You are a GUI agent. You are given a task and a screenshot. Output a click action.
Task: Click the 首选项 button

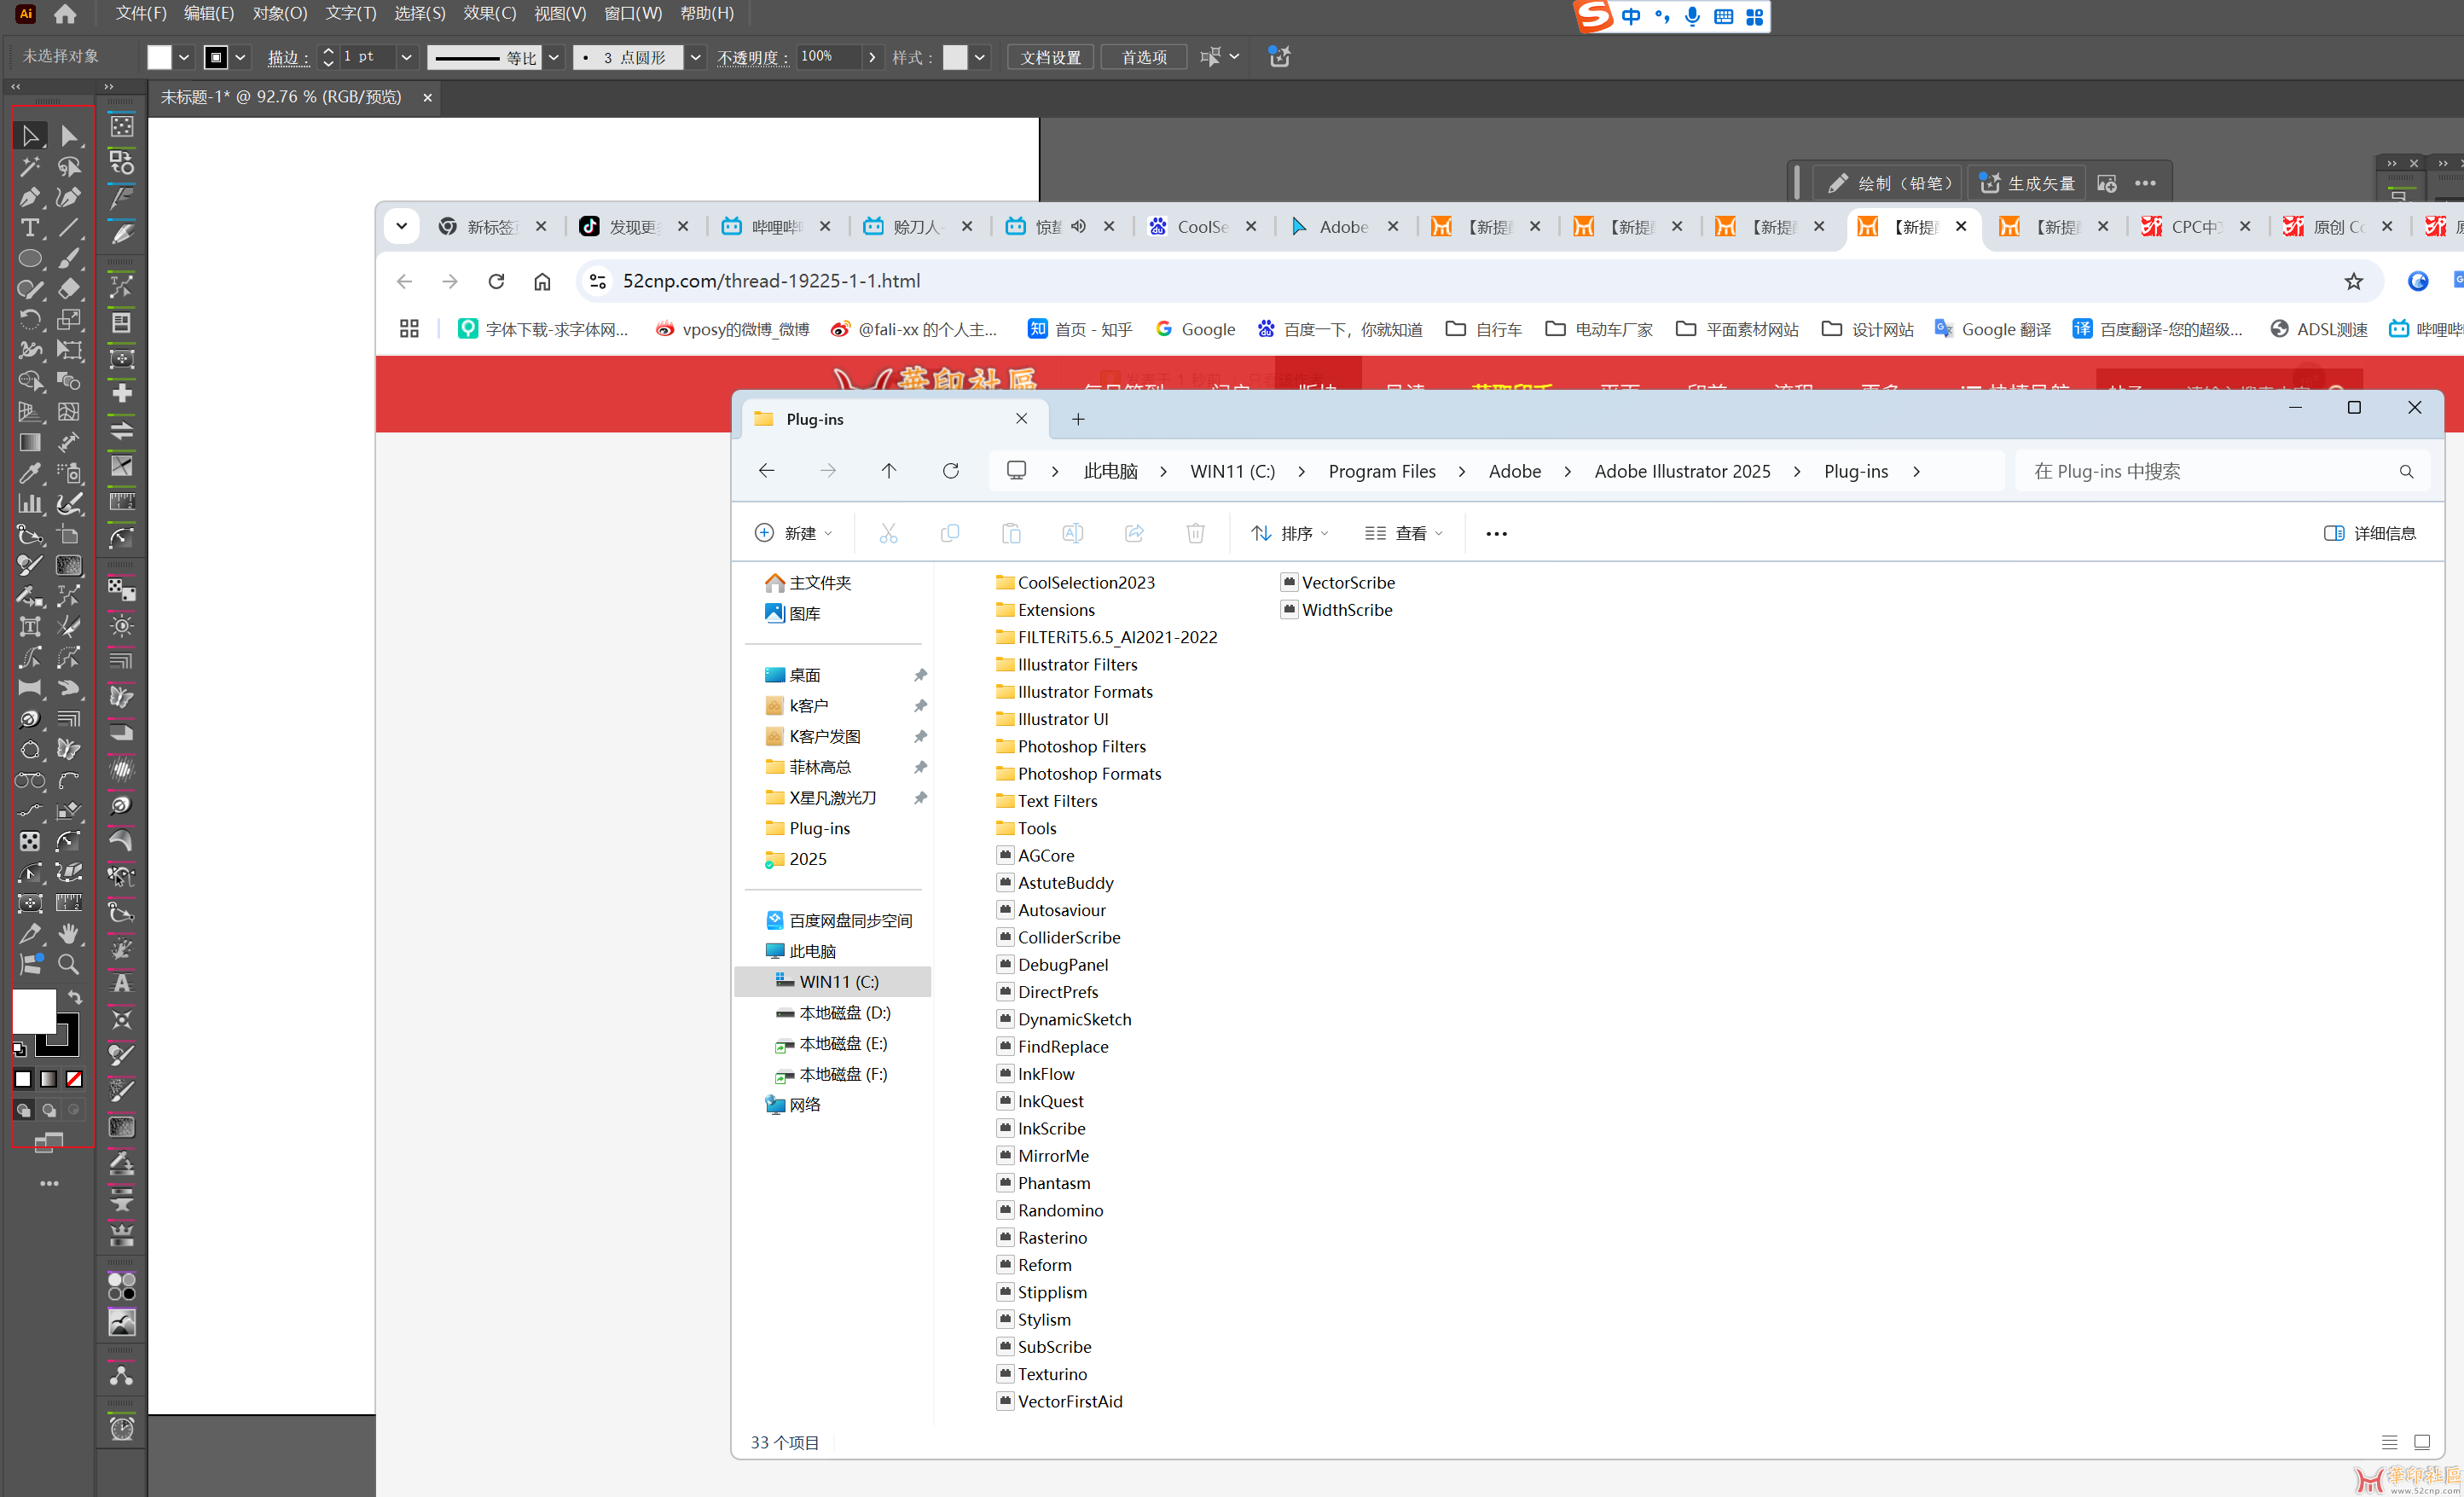click(1144, 57)
